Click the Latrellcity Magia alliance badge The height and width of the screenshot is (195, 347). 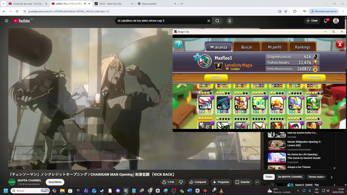point(219,66)
